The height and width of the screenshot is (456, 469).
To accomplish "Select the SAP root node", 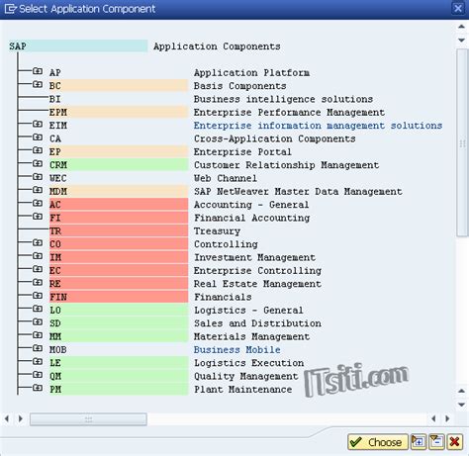I will coord(78,46).
